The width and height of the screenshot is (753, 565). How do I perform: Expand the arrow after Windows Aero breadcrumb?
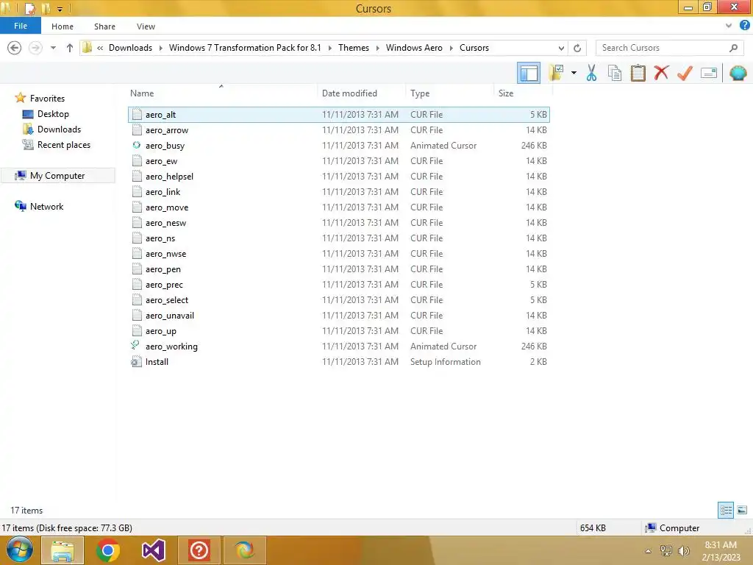[451, 48]
